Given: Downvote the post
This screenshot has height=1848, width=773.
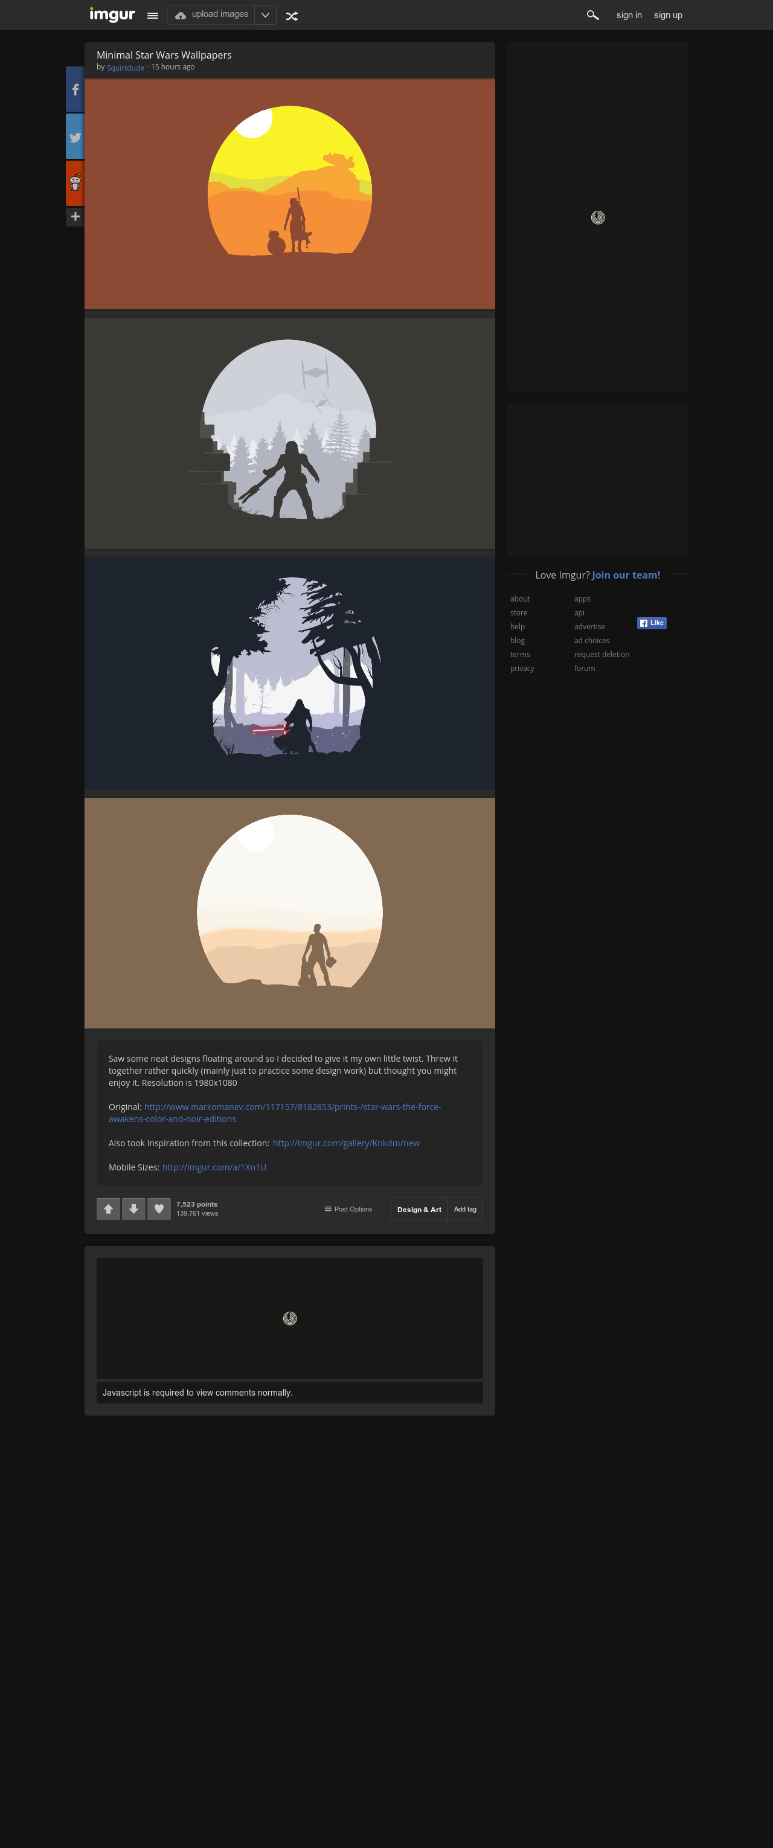Looking at the screenshot, I should pyautogui.click(x=133, y=1209).
